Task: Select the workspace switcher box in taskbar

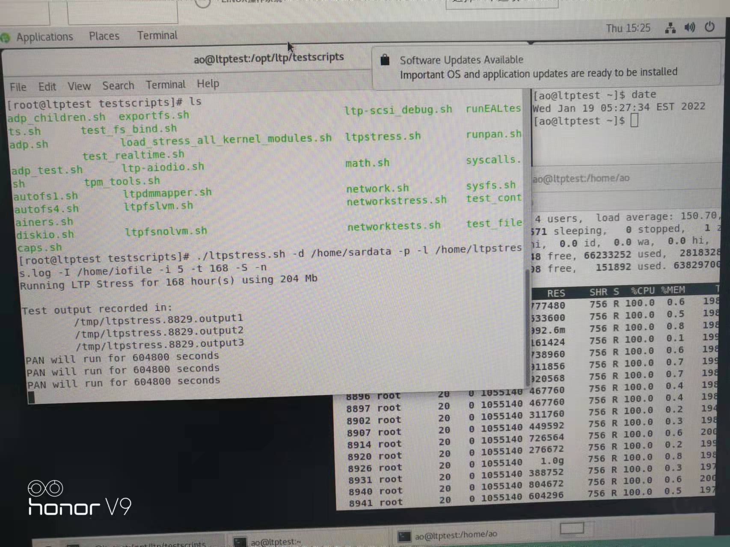Action: pyautogui.click(x=572, y=529)
